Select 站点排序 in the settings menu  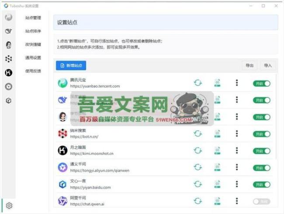33,31
